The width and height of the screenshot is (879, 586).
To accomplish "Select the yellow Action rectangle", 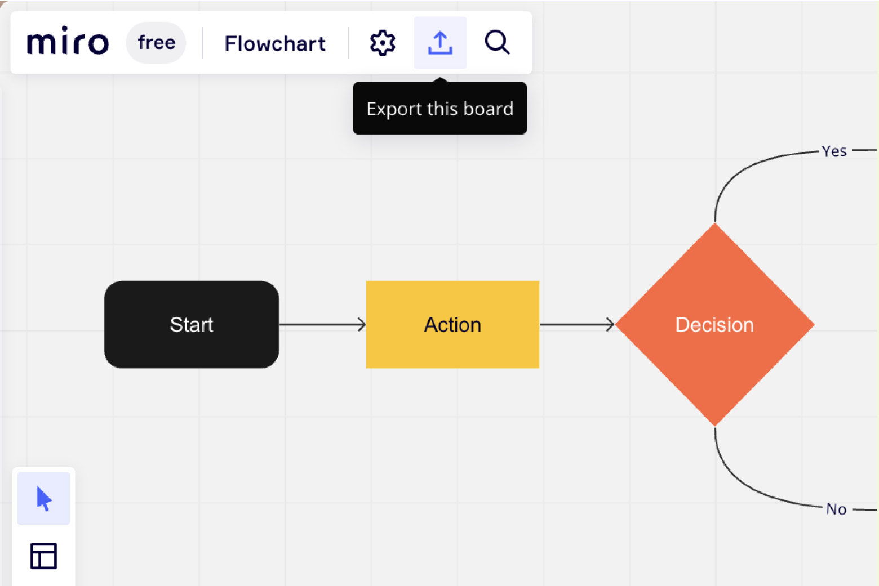I will click(452, 324).
